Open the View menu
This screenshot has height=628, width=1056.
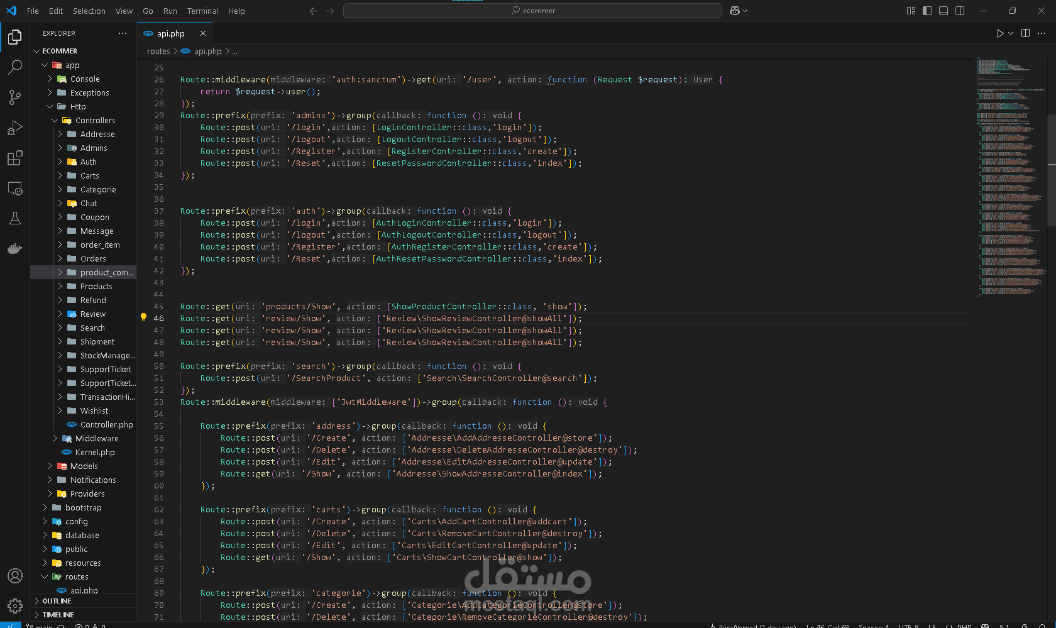pos(124,11)
